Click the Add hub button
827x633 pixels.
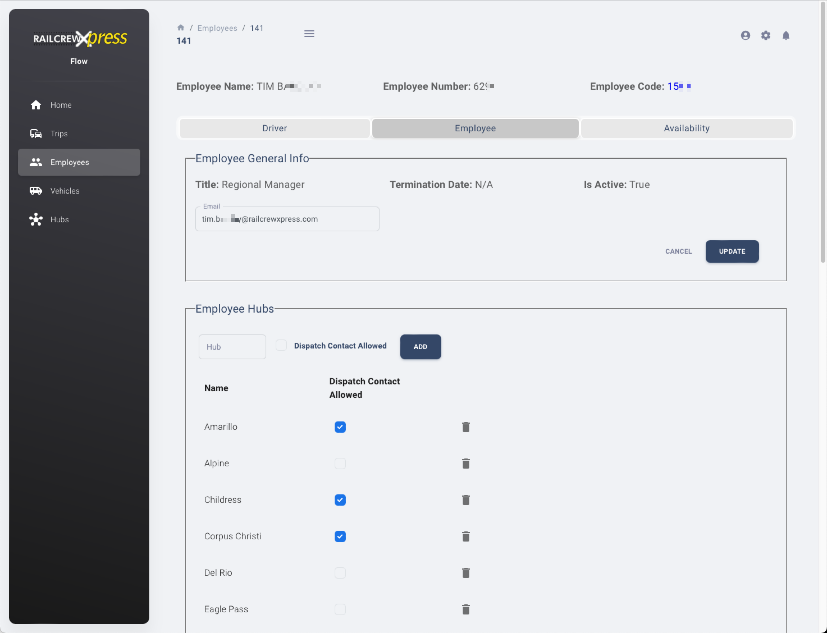point(420,347)
